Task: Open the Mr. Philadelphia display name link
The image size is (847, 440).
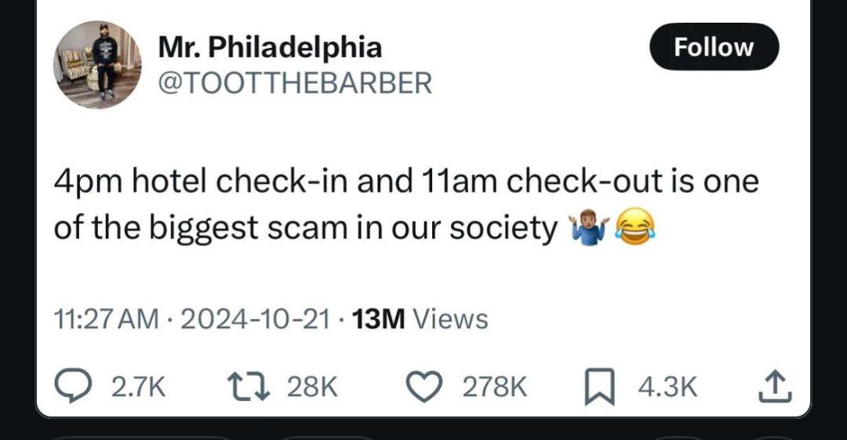Action: pyautogui.click(x=270, y=46)
